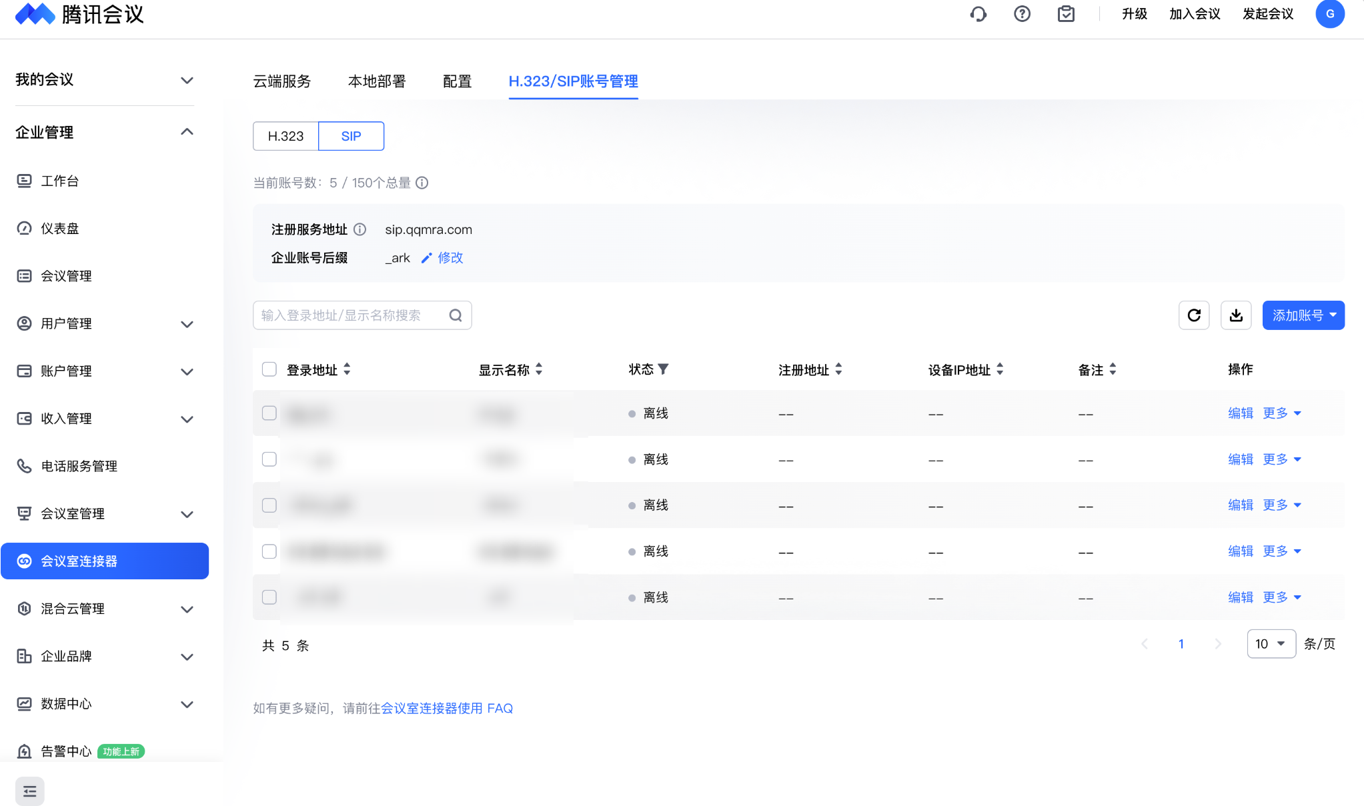1364x806 pixels.
Task: Open the 添加账号 dropdown button
Action: [1303, 315]
